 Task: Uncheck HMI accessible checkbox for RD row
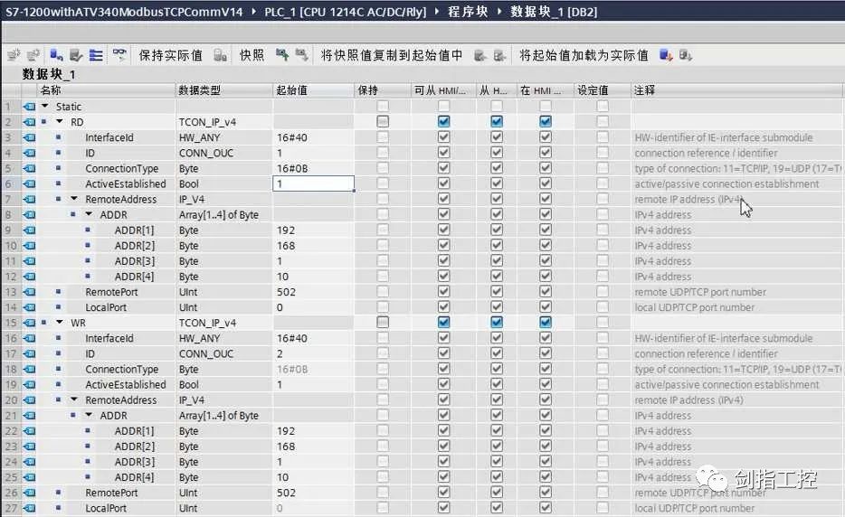click(443, 122)
